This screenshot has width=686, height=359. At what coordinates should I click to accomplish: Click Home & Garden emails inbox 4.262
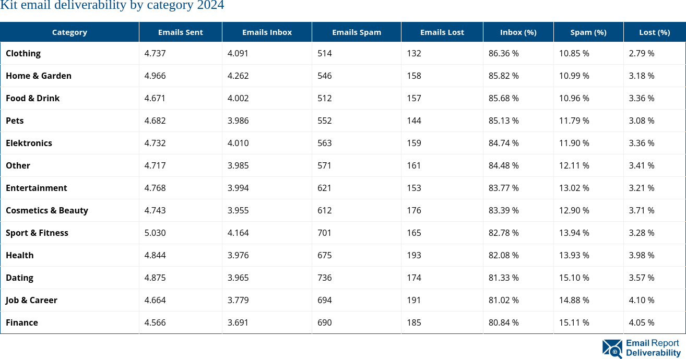click(x=238, y=76)
